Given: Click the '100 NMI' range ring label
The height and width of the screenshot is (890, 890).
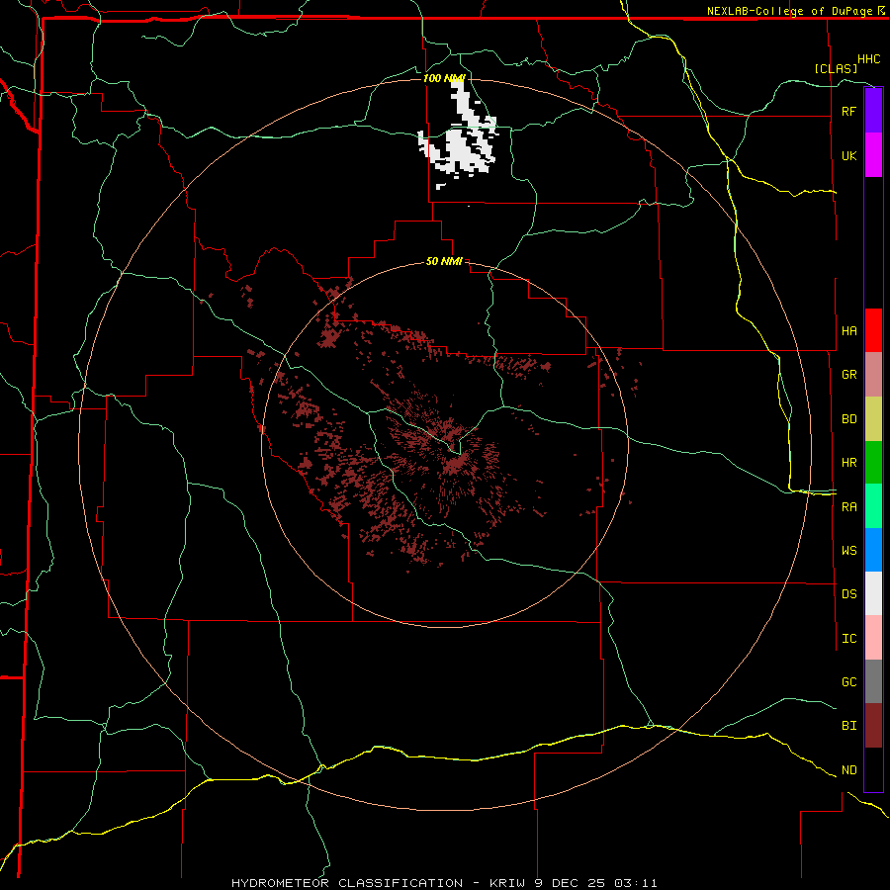Looking at the screenshot, I should pyautogui.click(x=444, y=78).
